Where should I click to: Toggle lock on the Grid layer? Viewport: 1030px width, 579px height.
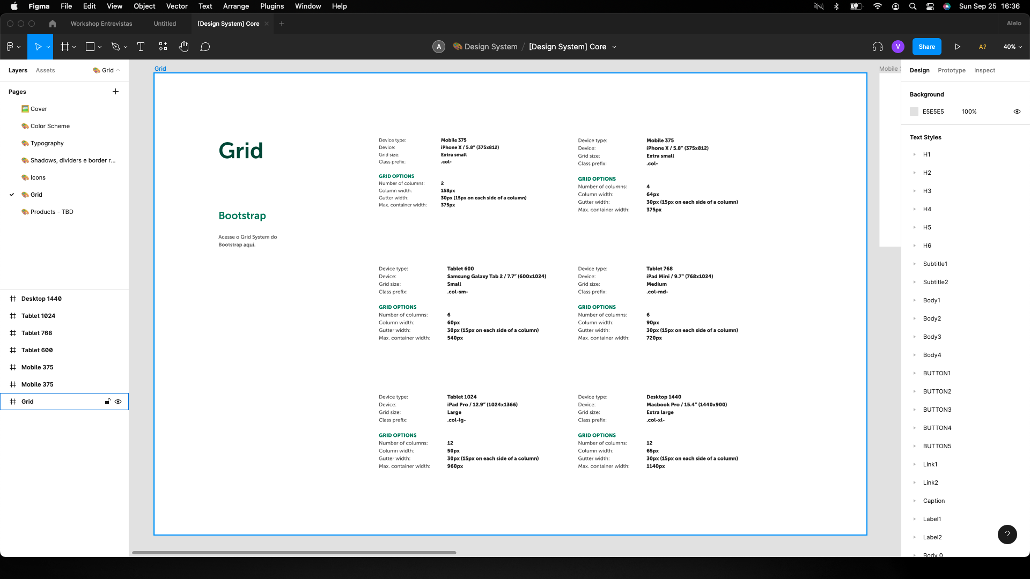coord(107,402)
